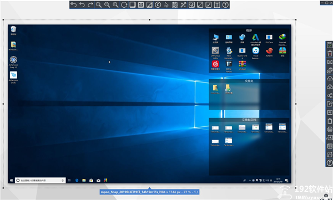This screenshot has height=200, width=333.
Task: Add a copyright watermark with the © icon
Action: 158,4
